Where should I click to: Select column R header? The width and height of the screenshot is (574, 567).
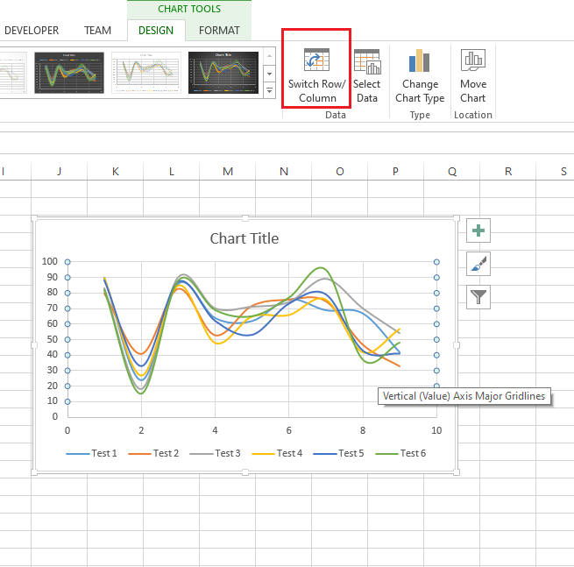pos(508,171)
